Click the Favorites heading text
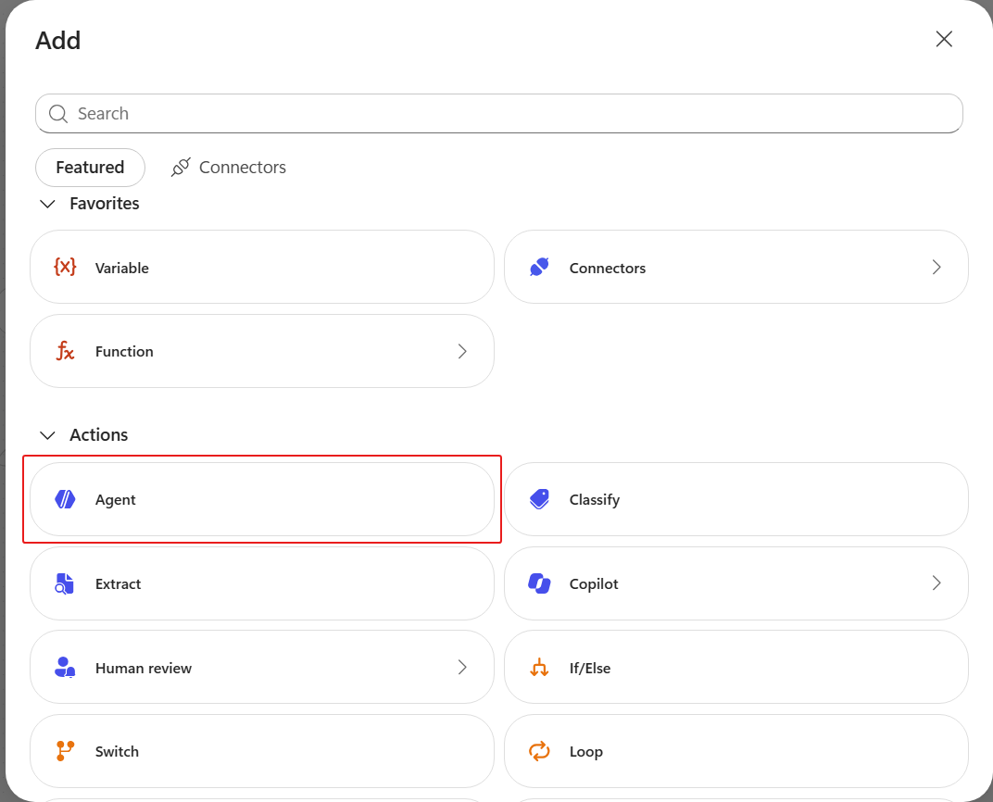Screen dimensions: 993x802 pos(105,204)
